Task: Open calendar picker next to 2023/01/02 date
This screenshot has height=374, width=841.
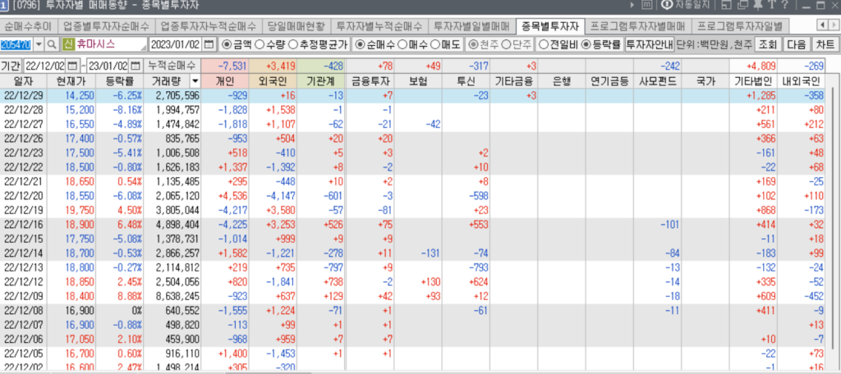Action: (x=208, y=43)
